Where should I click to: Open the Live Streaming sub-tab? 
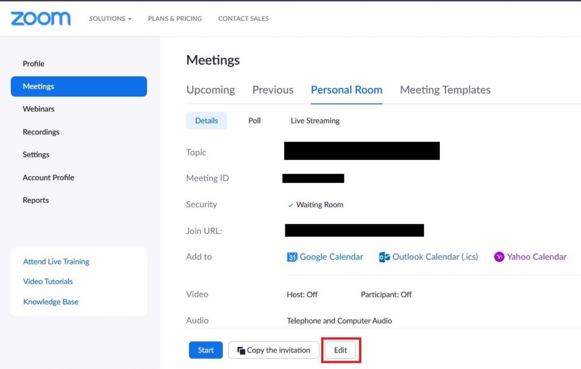[315, 120]
